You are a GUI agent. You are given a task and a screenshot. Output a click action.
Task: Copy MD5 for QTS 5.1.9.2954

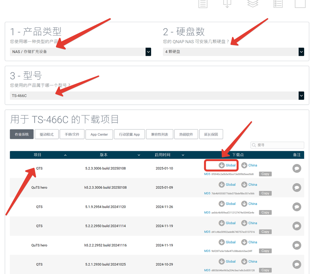(x=265, y=212)
